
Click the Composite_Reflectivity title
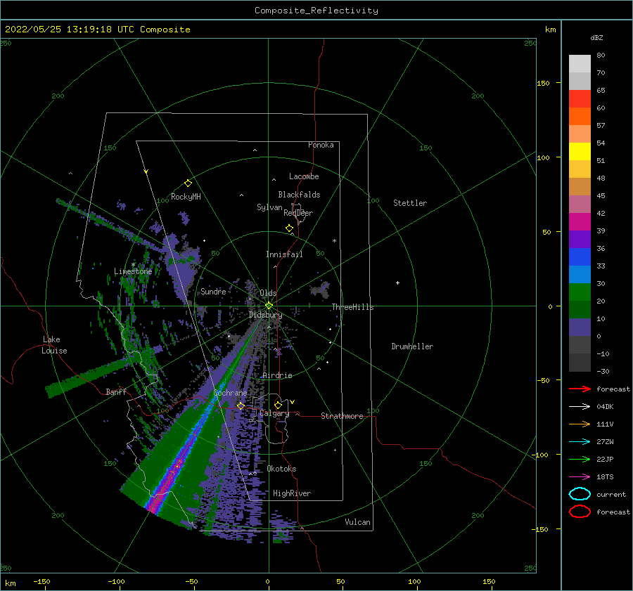(x=316, y=11)
